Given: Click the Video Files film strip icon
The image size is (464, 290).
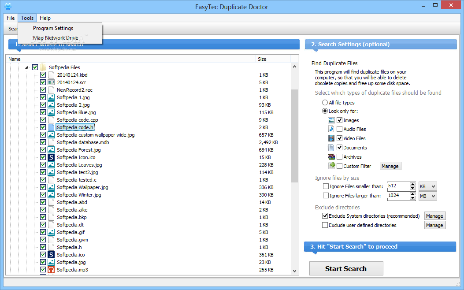Looking at the screenshot, I should pyautogui.click(x=331, y=138).
